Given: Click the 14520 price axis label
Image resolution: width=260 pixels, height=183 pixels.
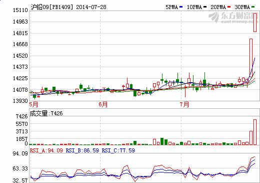Looking at the screenshot, I should (20, 56).
